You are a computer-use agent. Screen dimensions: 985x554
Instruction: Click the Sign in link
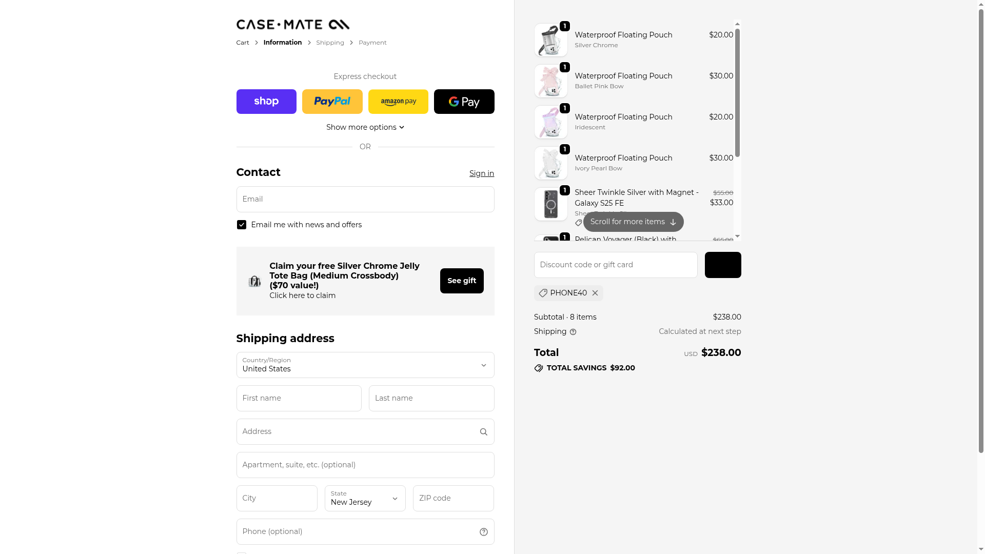point(481,173)
